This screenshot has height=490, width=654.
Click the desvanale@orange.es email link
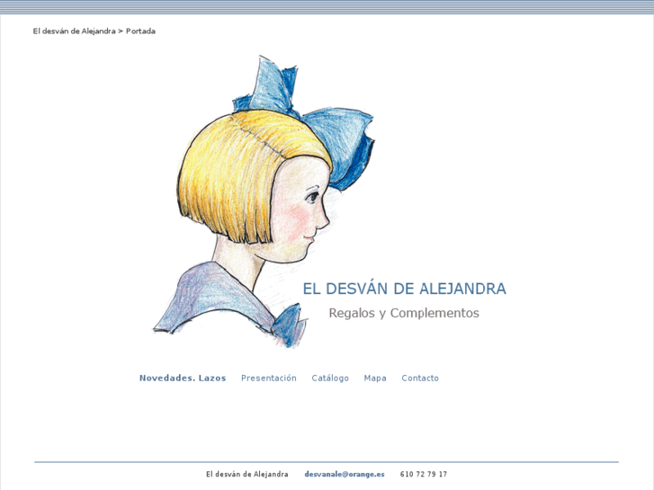click(x=345, y=474)
